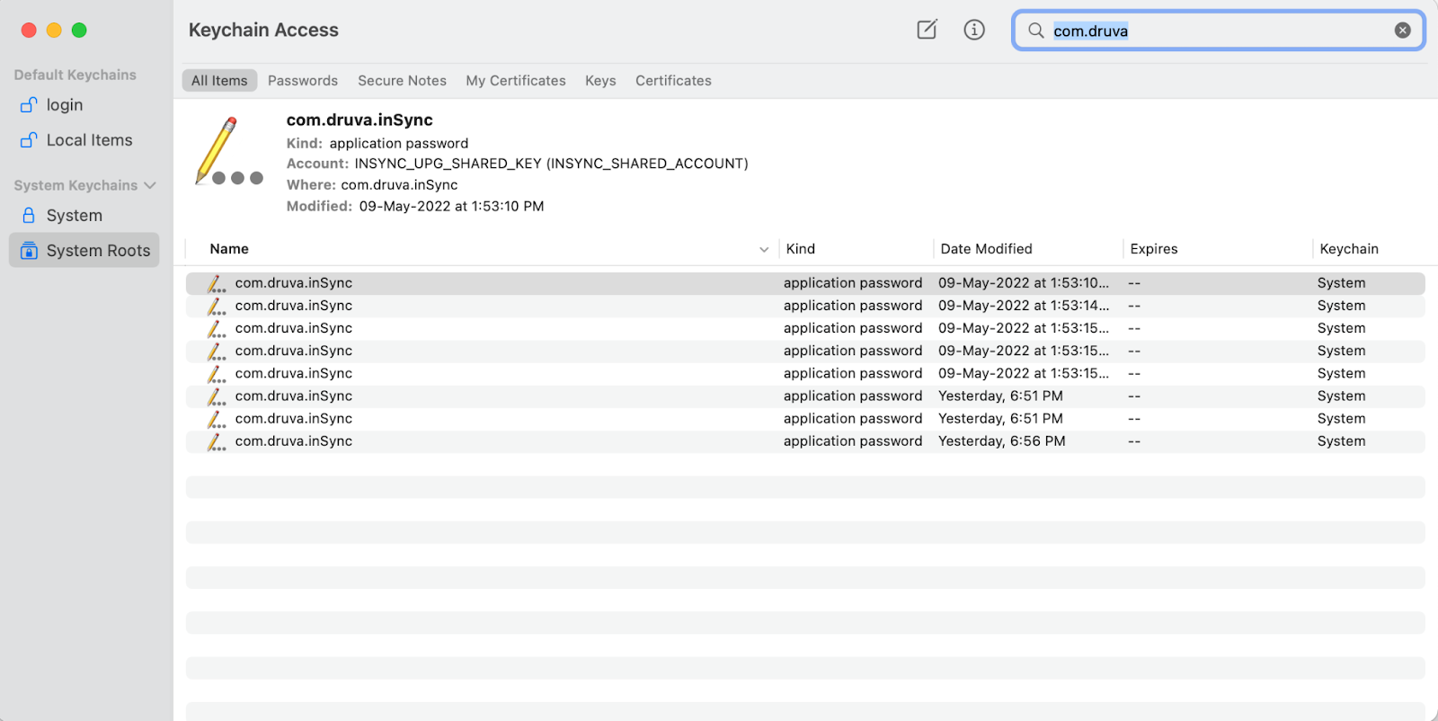Image resolution: width=1438 pixels, height=721 pixels.
Task: Click the pencil icon of the 1:53:14 row
Action: [217, 307]
